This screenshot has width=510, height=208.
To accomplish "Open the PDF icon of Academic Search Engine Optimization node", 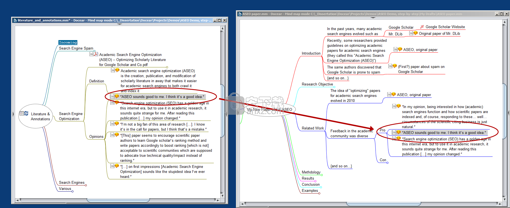I will (96, 54).
